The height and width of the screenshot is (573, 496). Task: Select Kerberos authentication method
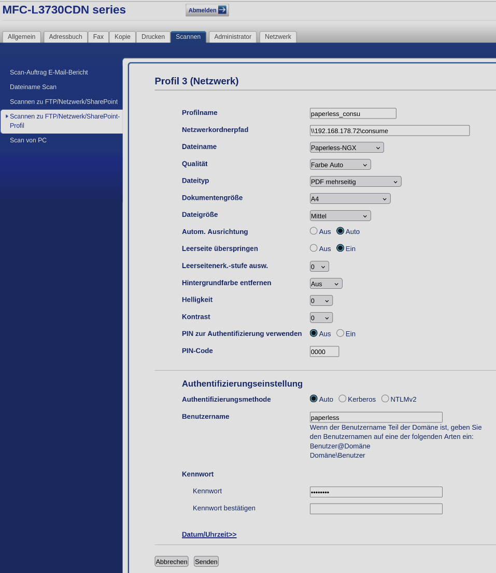pos(343,399)
